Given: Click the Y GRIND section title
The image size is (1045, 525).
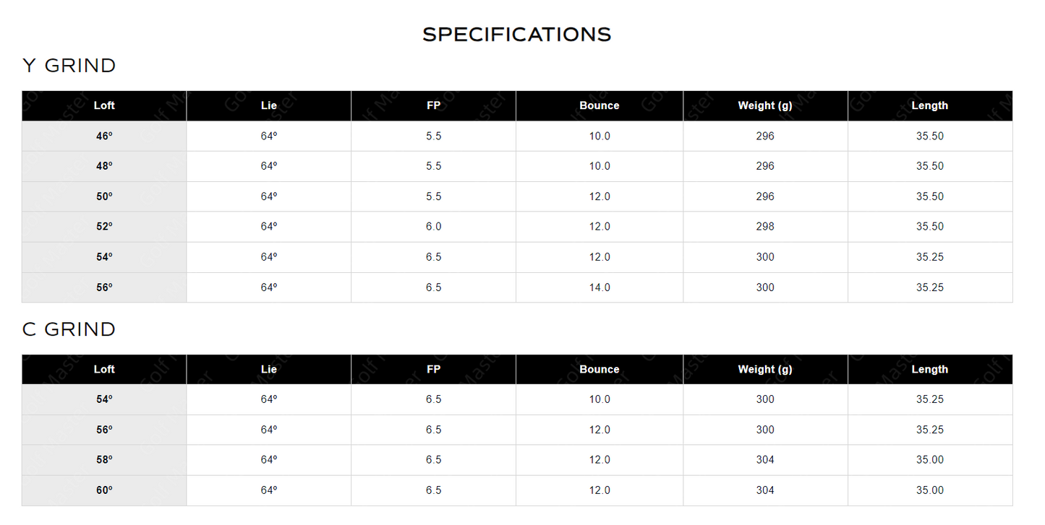Looking at the screenshot, I should (x=69, y=66).
